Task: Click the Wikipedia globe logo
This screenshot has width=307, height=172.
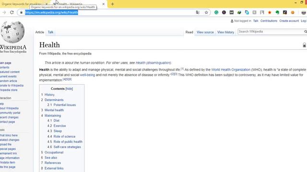Action: [x=12, y=32]
